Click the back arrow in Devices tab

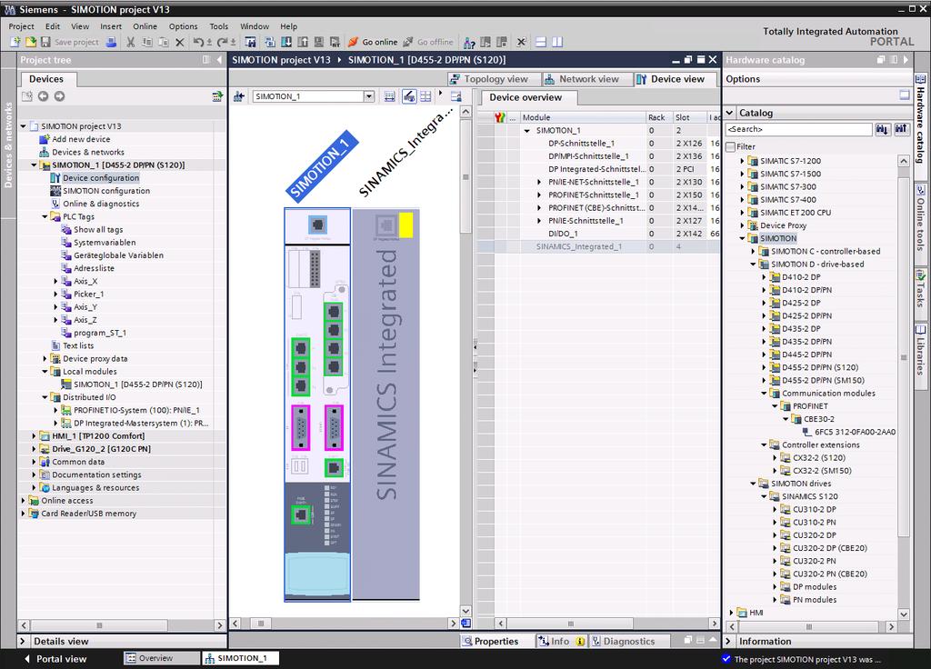[43, 96]
